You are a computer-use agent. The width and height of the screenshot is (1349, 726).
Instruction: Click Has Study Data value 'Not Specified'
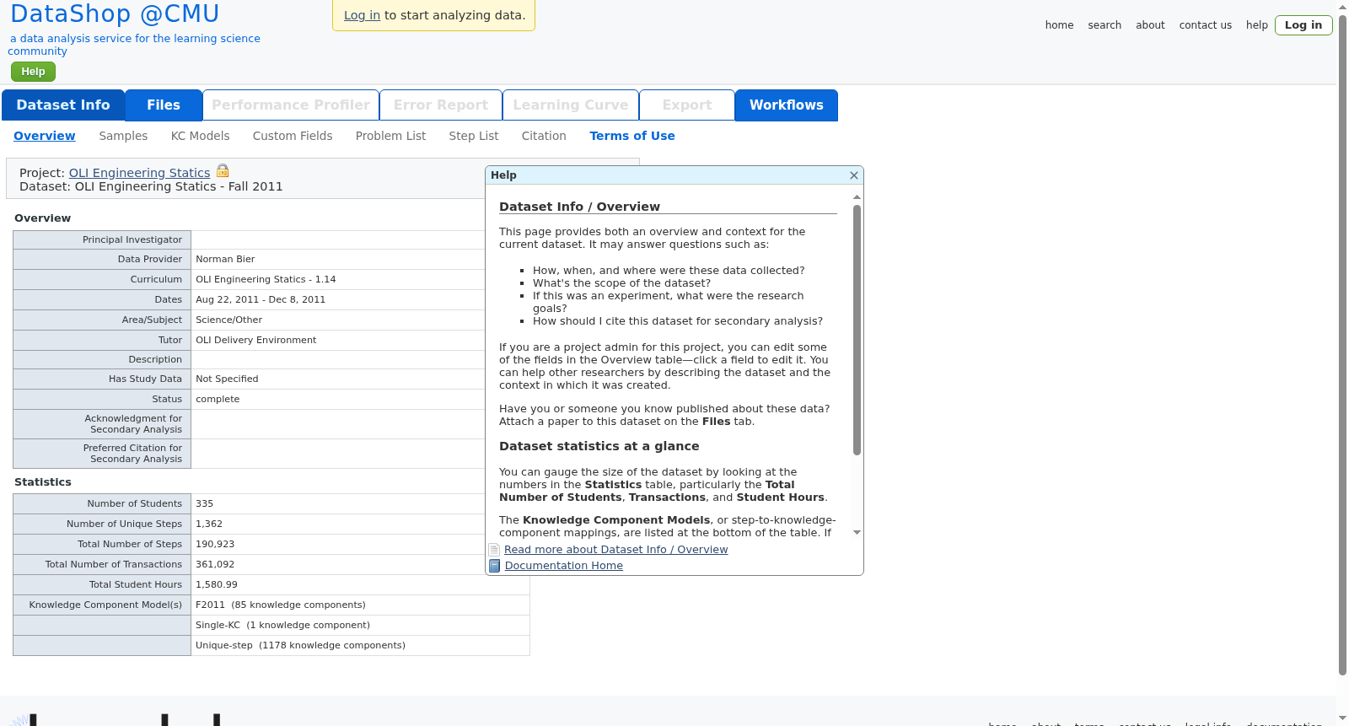227,379
